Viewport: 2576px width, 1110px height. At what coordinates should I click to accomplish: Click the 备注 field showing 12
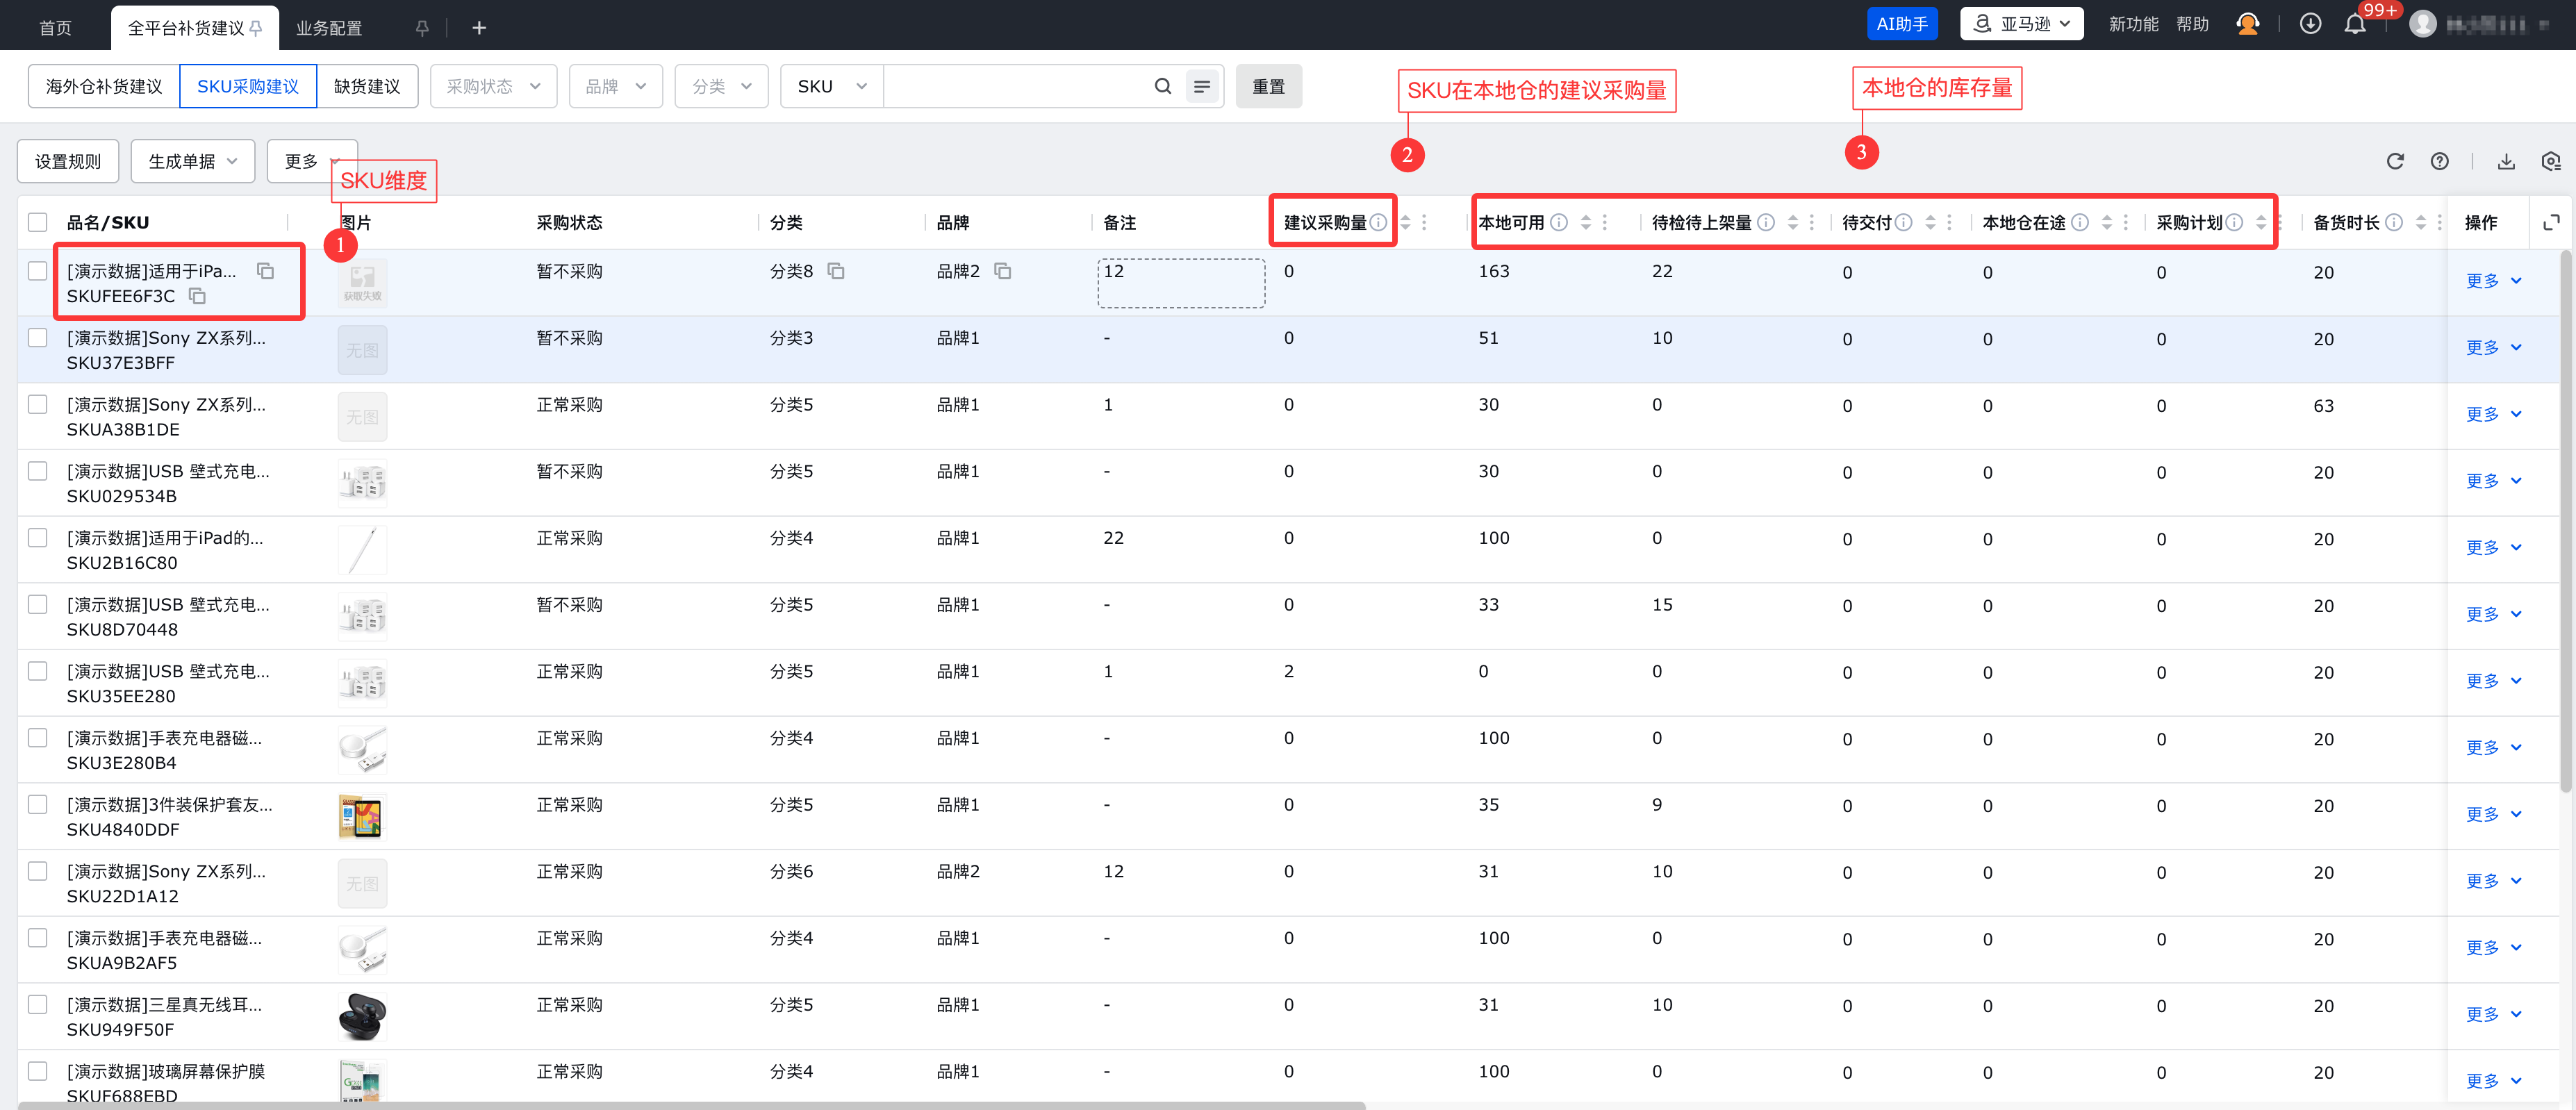[x=1180, y=283]
